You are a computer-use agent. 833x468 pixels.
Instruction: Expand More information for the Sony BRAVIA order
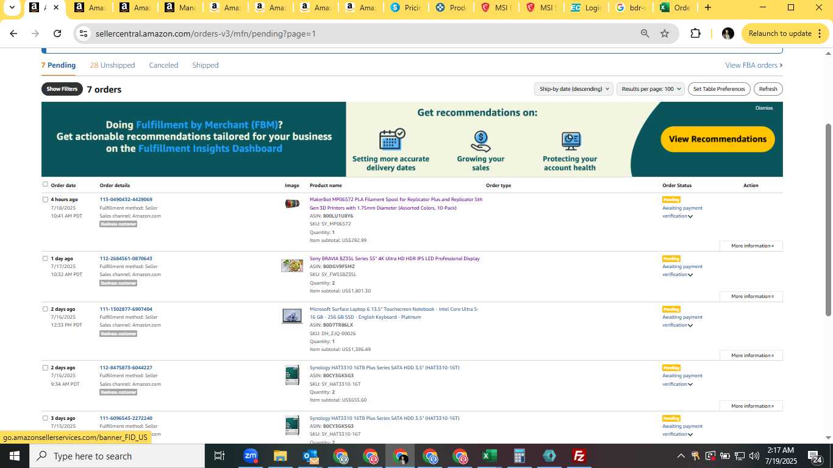coord(751,296)
